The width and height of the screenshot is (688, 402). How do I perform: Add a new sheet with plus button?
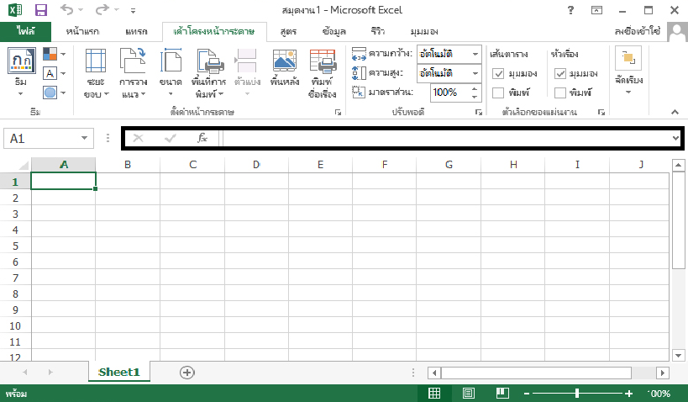186,372
